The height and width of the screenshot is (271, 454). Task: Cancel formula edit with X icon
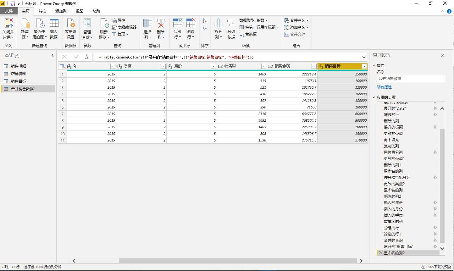pos(64,57)
